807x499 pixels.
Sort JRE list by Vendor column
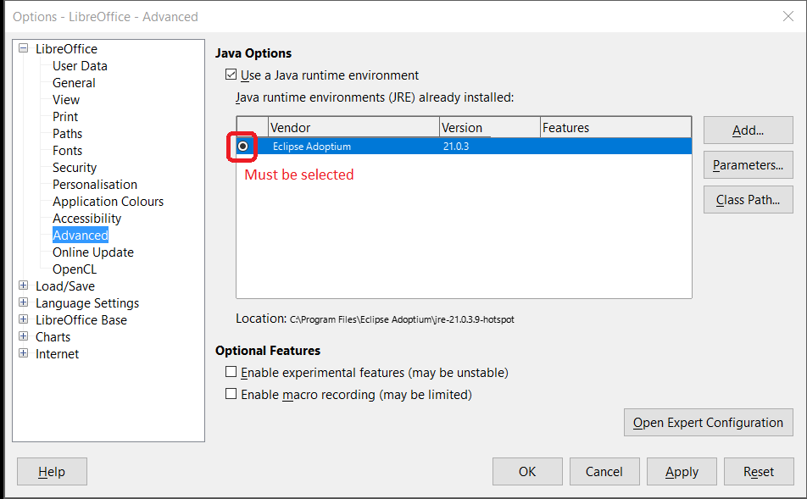pyautogui.click(x=353, y=128)
